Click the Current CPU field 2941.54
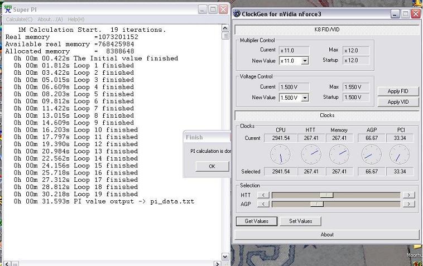Viewport: 423px width, 266px height. coord(281,138)
